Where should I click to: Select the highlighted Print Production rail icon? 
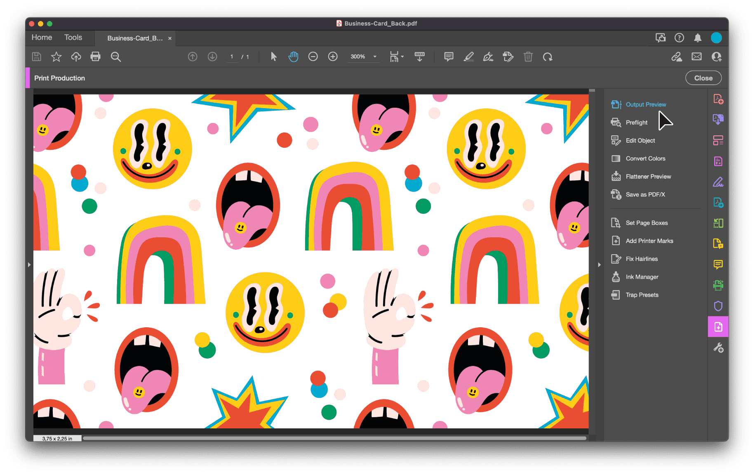click(718, 327)
